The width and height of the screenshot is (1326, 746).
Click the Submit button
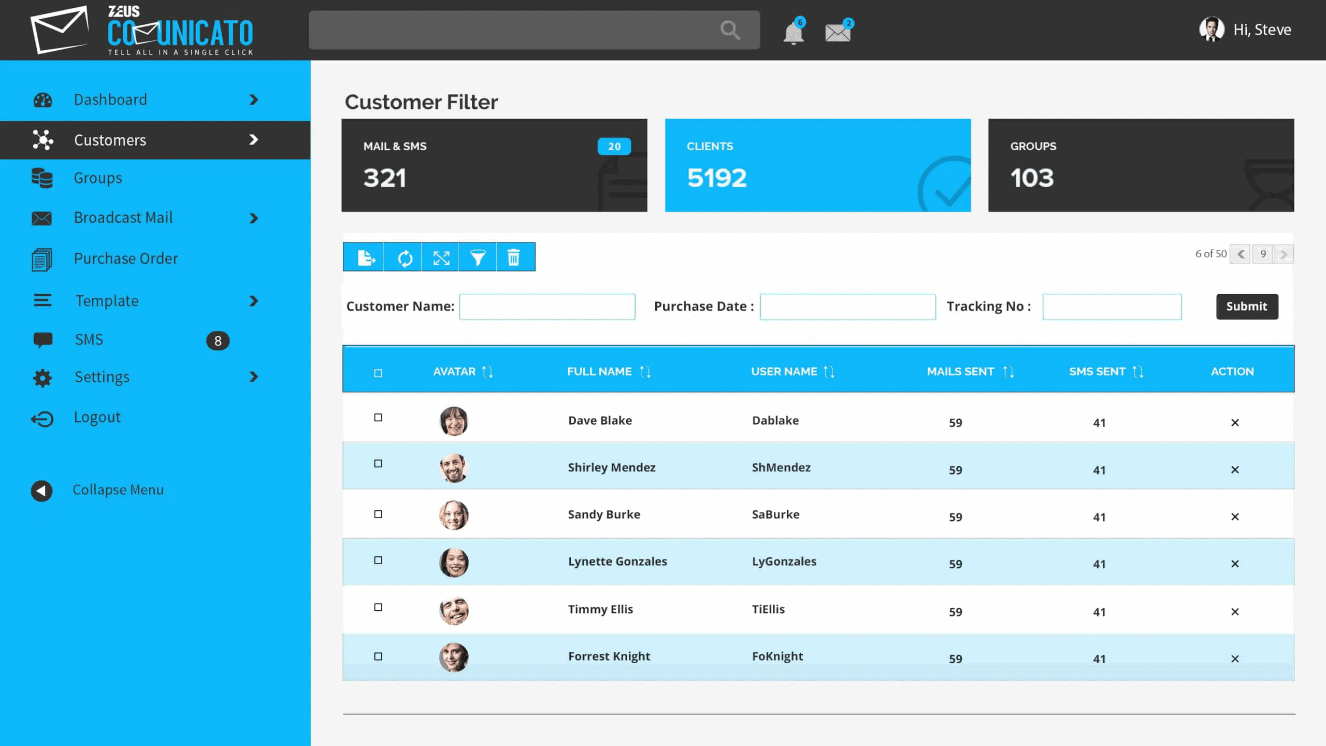pos(1246,307)
